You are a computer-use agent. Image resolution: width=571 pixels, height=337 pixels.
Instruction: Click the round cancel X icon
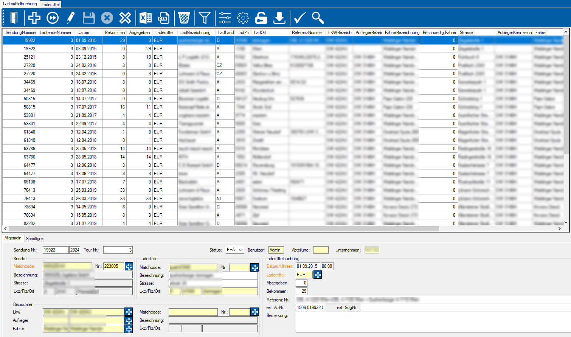[107, 18]
